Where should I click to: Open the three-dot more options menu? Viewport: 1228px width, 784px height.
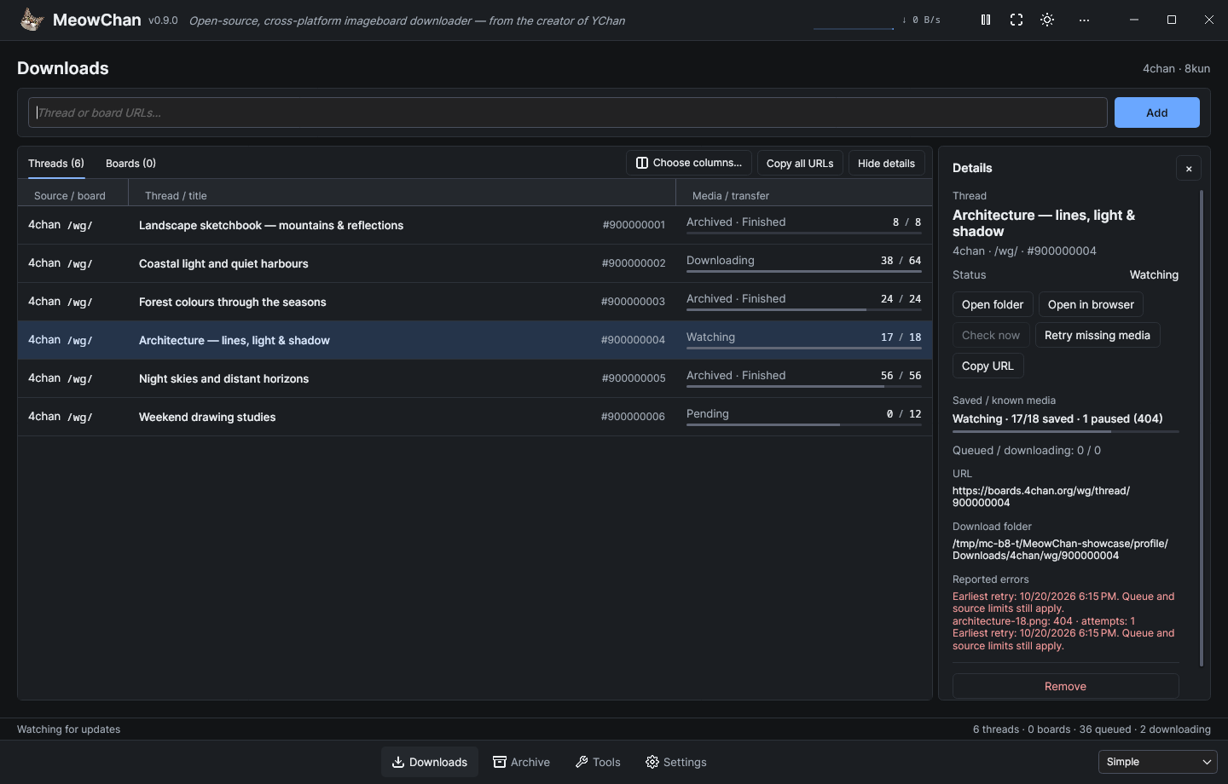pos(1084,20)
